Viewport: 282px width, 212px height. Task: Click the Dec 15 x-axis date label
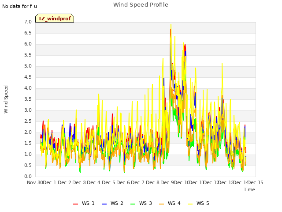click(x=256, y=182)
